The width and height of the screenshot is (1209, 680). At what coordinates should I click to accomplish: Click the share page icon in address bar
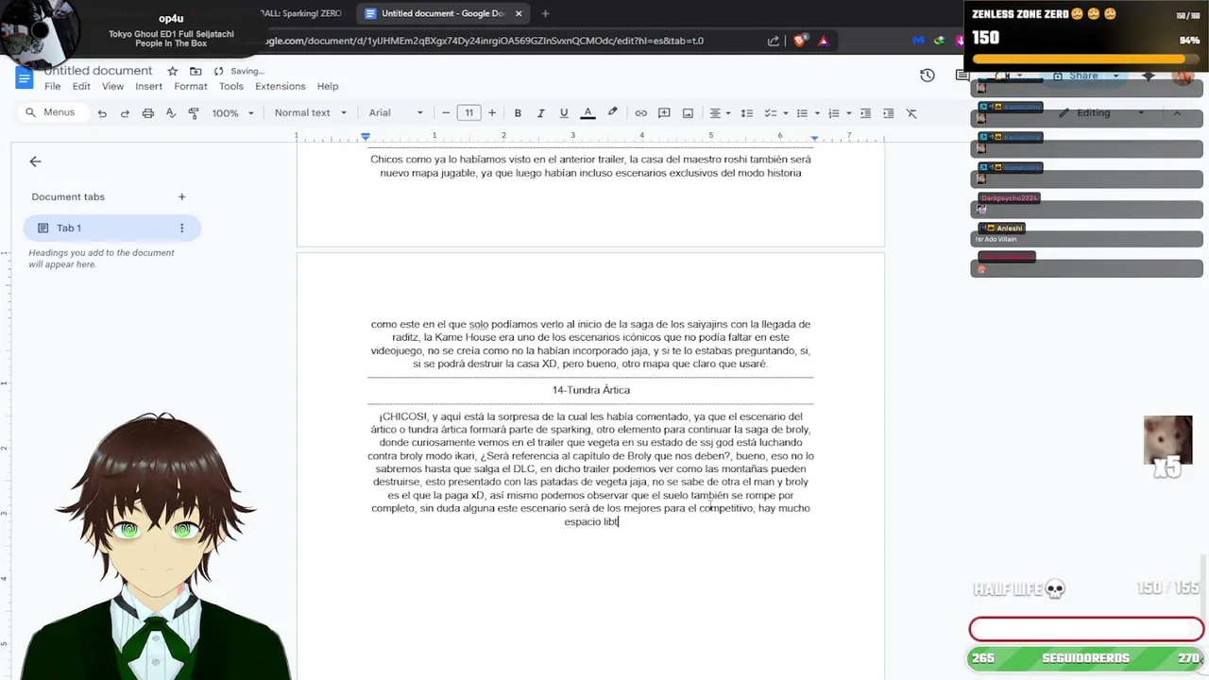pyautogui.click(x=774, y=41)
